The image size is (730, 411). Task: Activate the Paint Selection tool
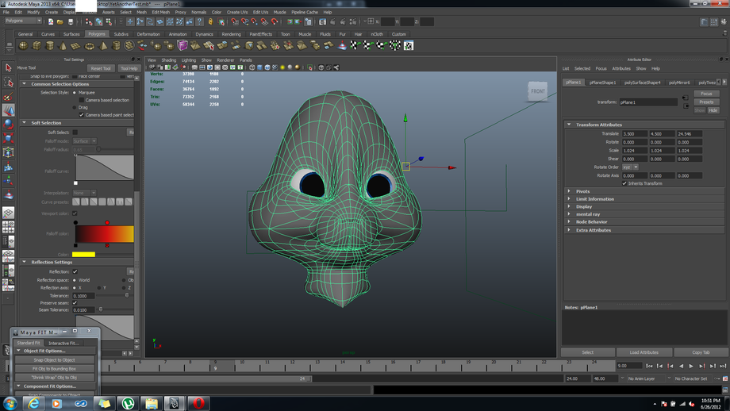pos(8,96)
